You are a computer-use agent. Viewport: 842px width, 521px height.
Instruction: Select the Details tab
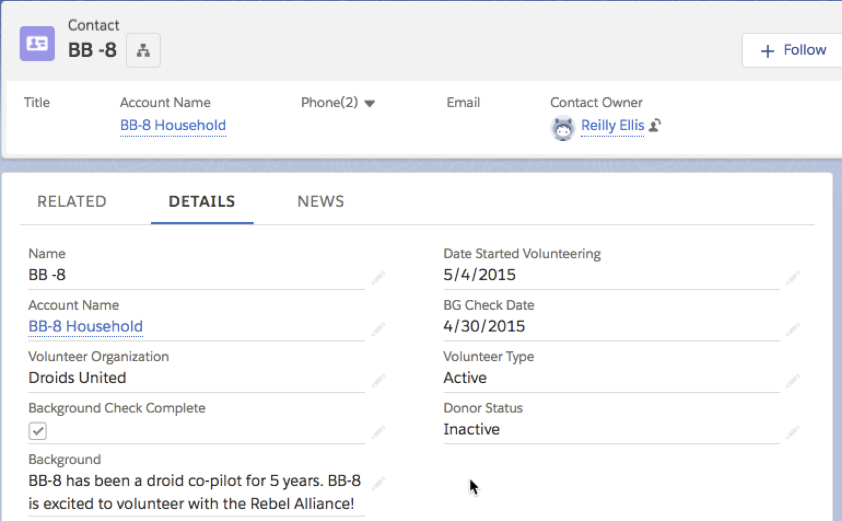coord(202,201)
